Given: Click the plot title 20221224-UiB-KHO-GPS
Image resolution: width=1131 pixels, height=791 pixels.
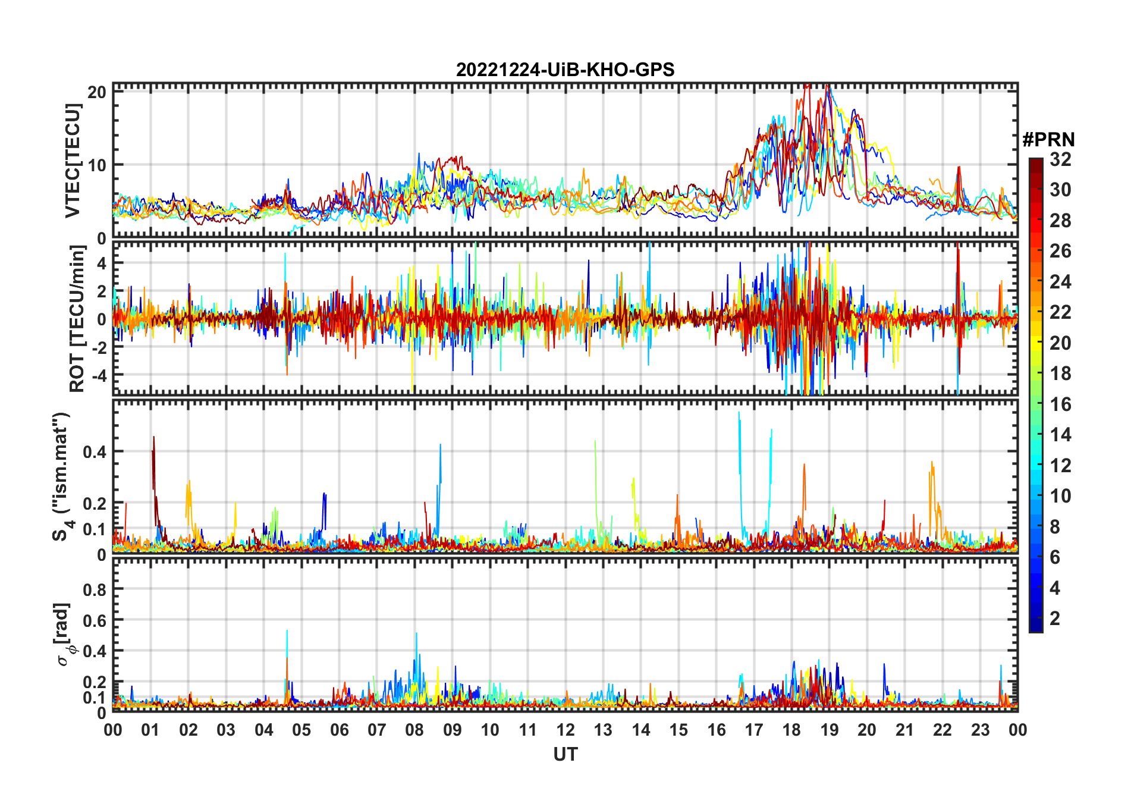Looking at the screenshot, I should pos(565,70).
